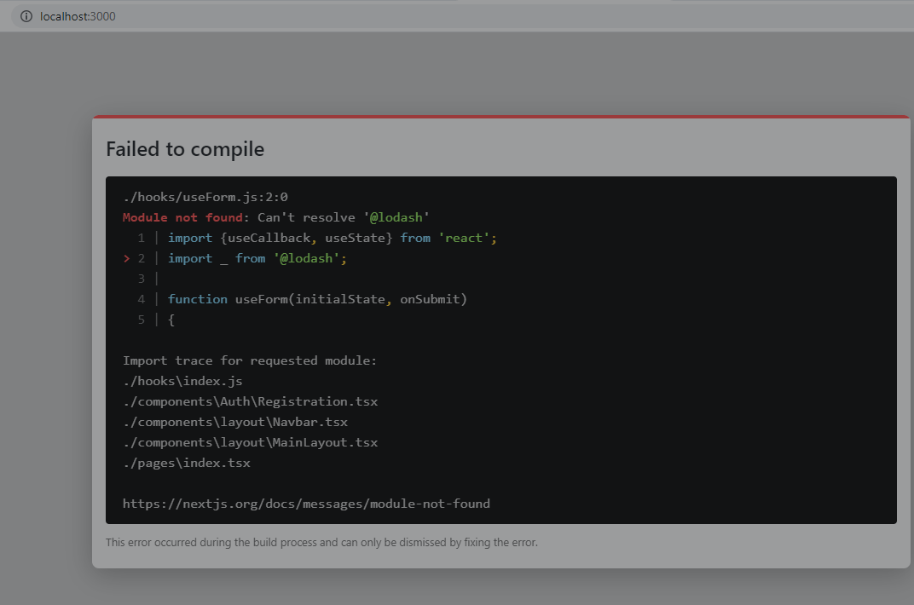Click highlighted line 2 importing '@lodash'
Viewport: 914px width, 605px height.
click(257, 258)
